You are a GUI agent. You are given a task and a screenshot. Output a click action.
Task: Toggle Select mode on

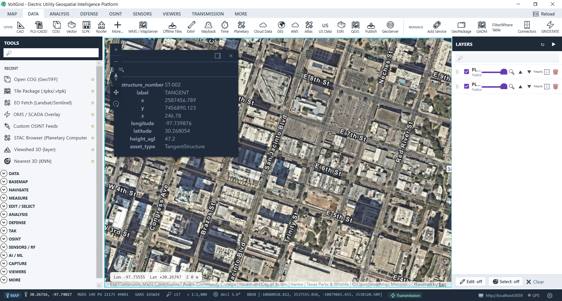coord(506,282)
